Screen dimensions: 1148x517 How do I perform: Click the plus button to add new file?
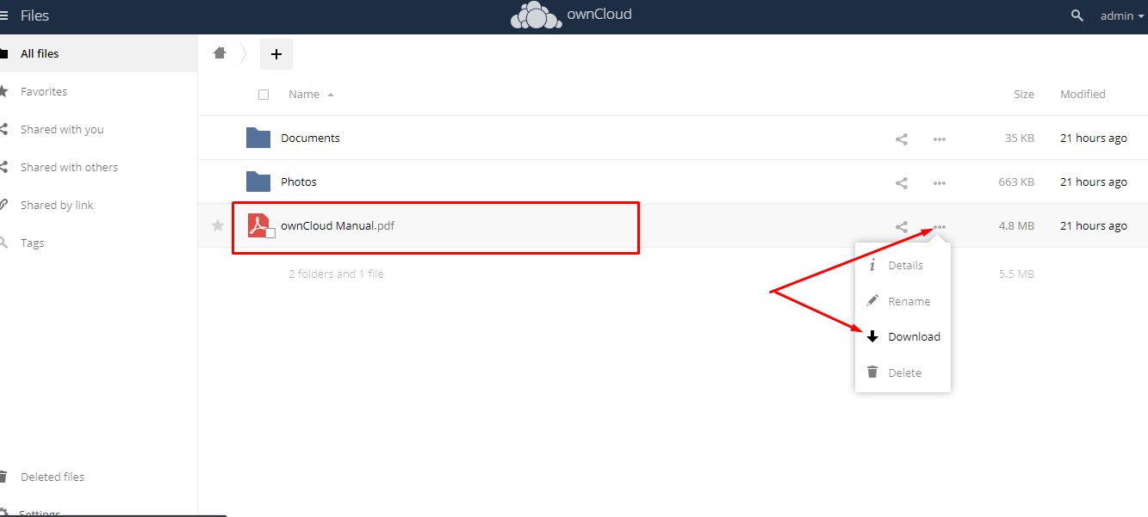276,52
